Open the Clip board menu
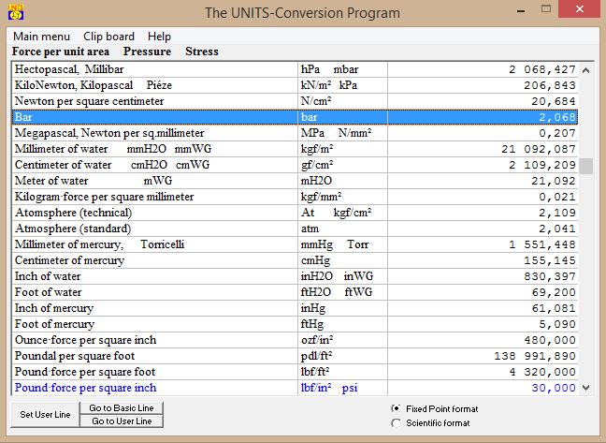Image resolution: width=606 pixels, height=443 pixels. click(x=108, y=37)
